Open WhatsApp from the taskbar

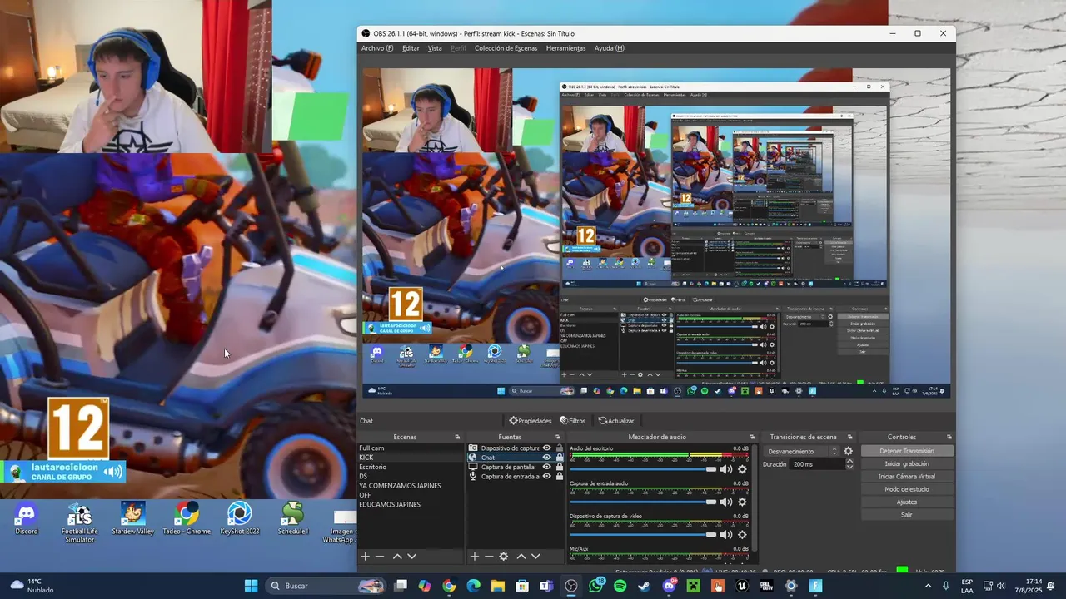pos(595,586)
